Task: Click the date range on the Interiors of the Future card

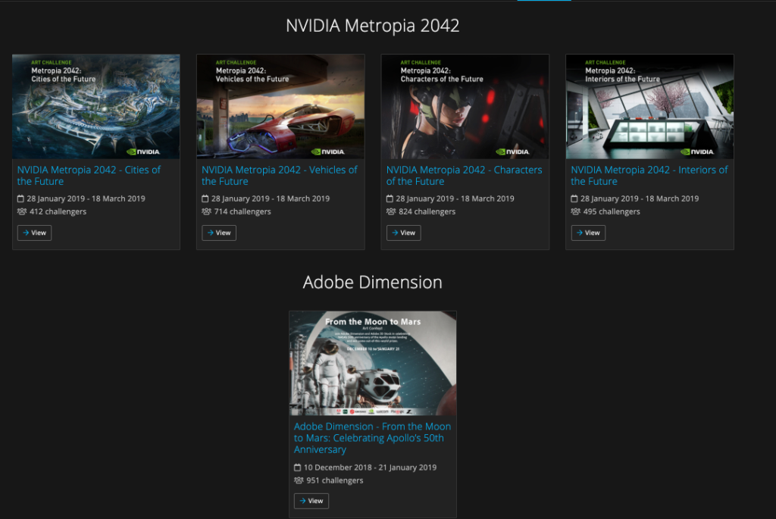Action: click(640, 199)
